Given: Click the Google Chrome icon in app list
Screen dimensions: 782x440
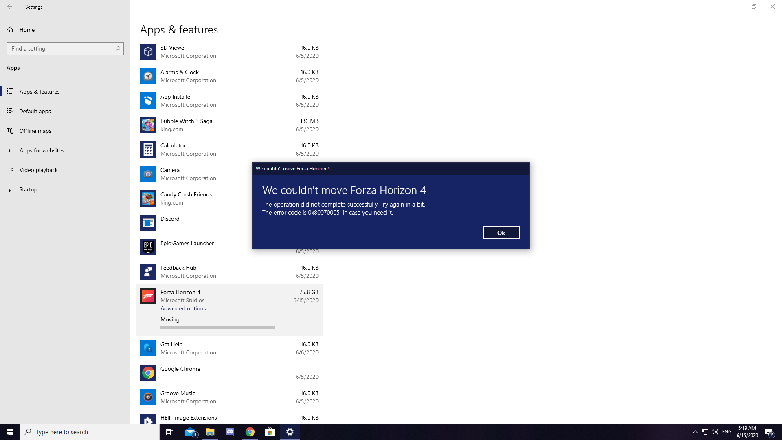Looking at the screenshot, I should click(148, 373).
